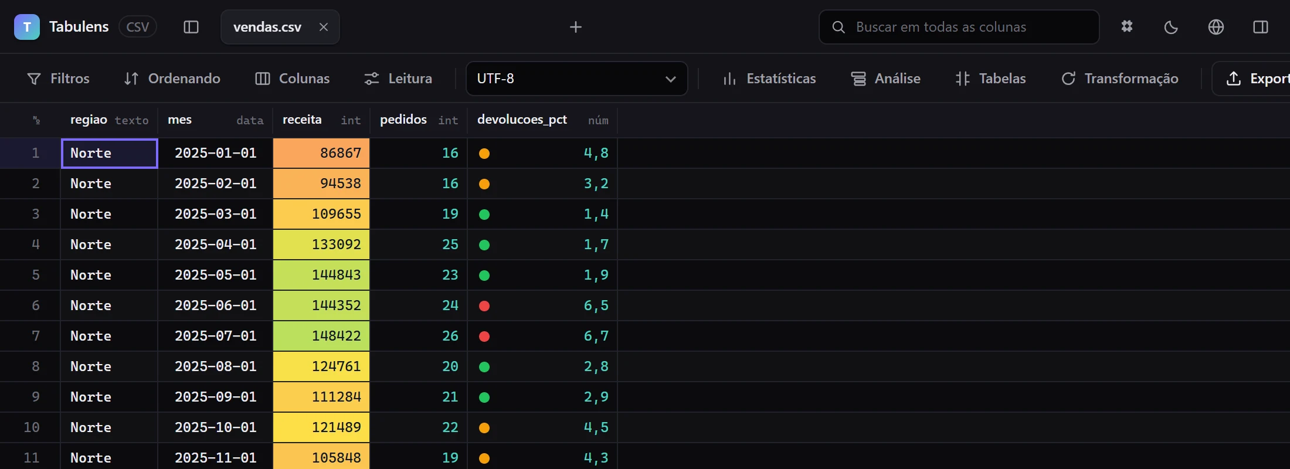Select row number 5
The image size is (1290, 469).
click(36, 275)
